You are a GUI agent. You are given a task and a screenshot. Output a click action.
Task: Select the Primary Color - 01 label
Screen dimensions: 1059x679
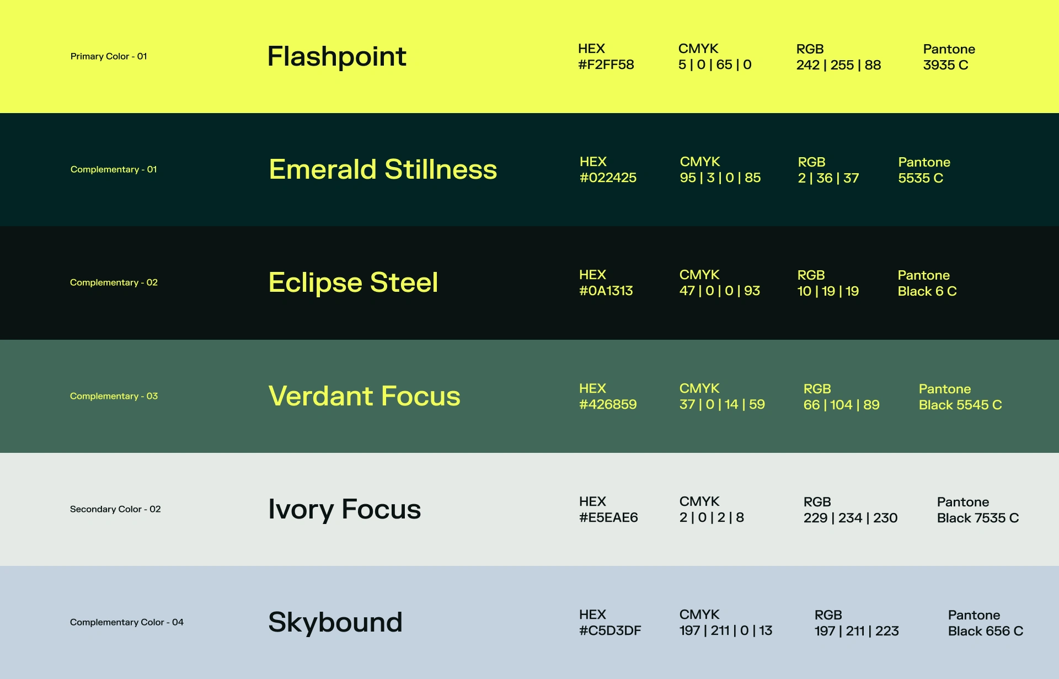click(x=109, y=56)
